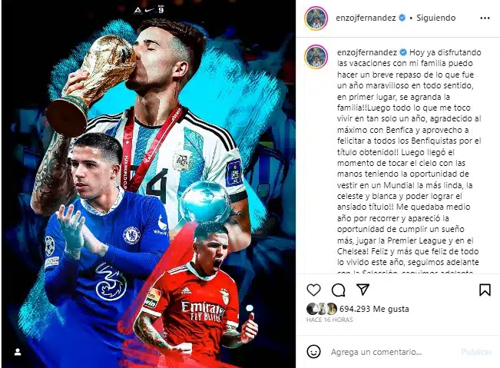Open the verified badge in caption

403,52
